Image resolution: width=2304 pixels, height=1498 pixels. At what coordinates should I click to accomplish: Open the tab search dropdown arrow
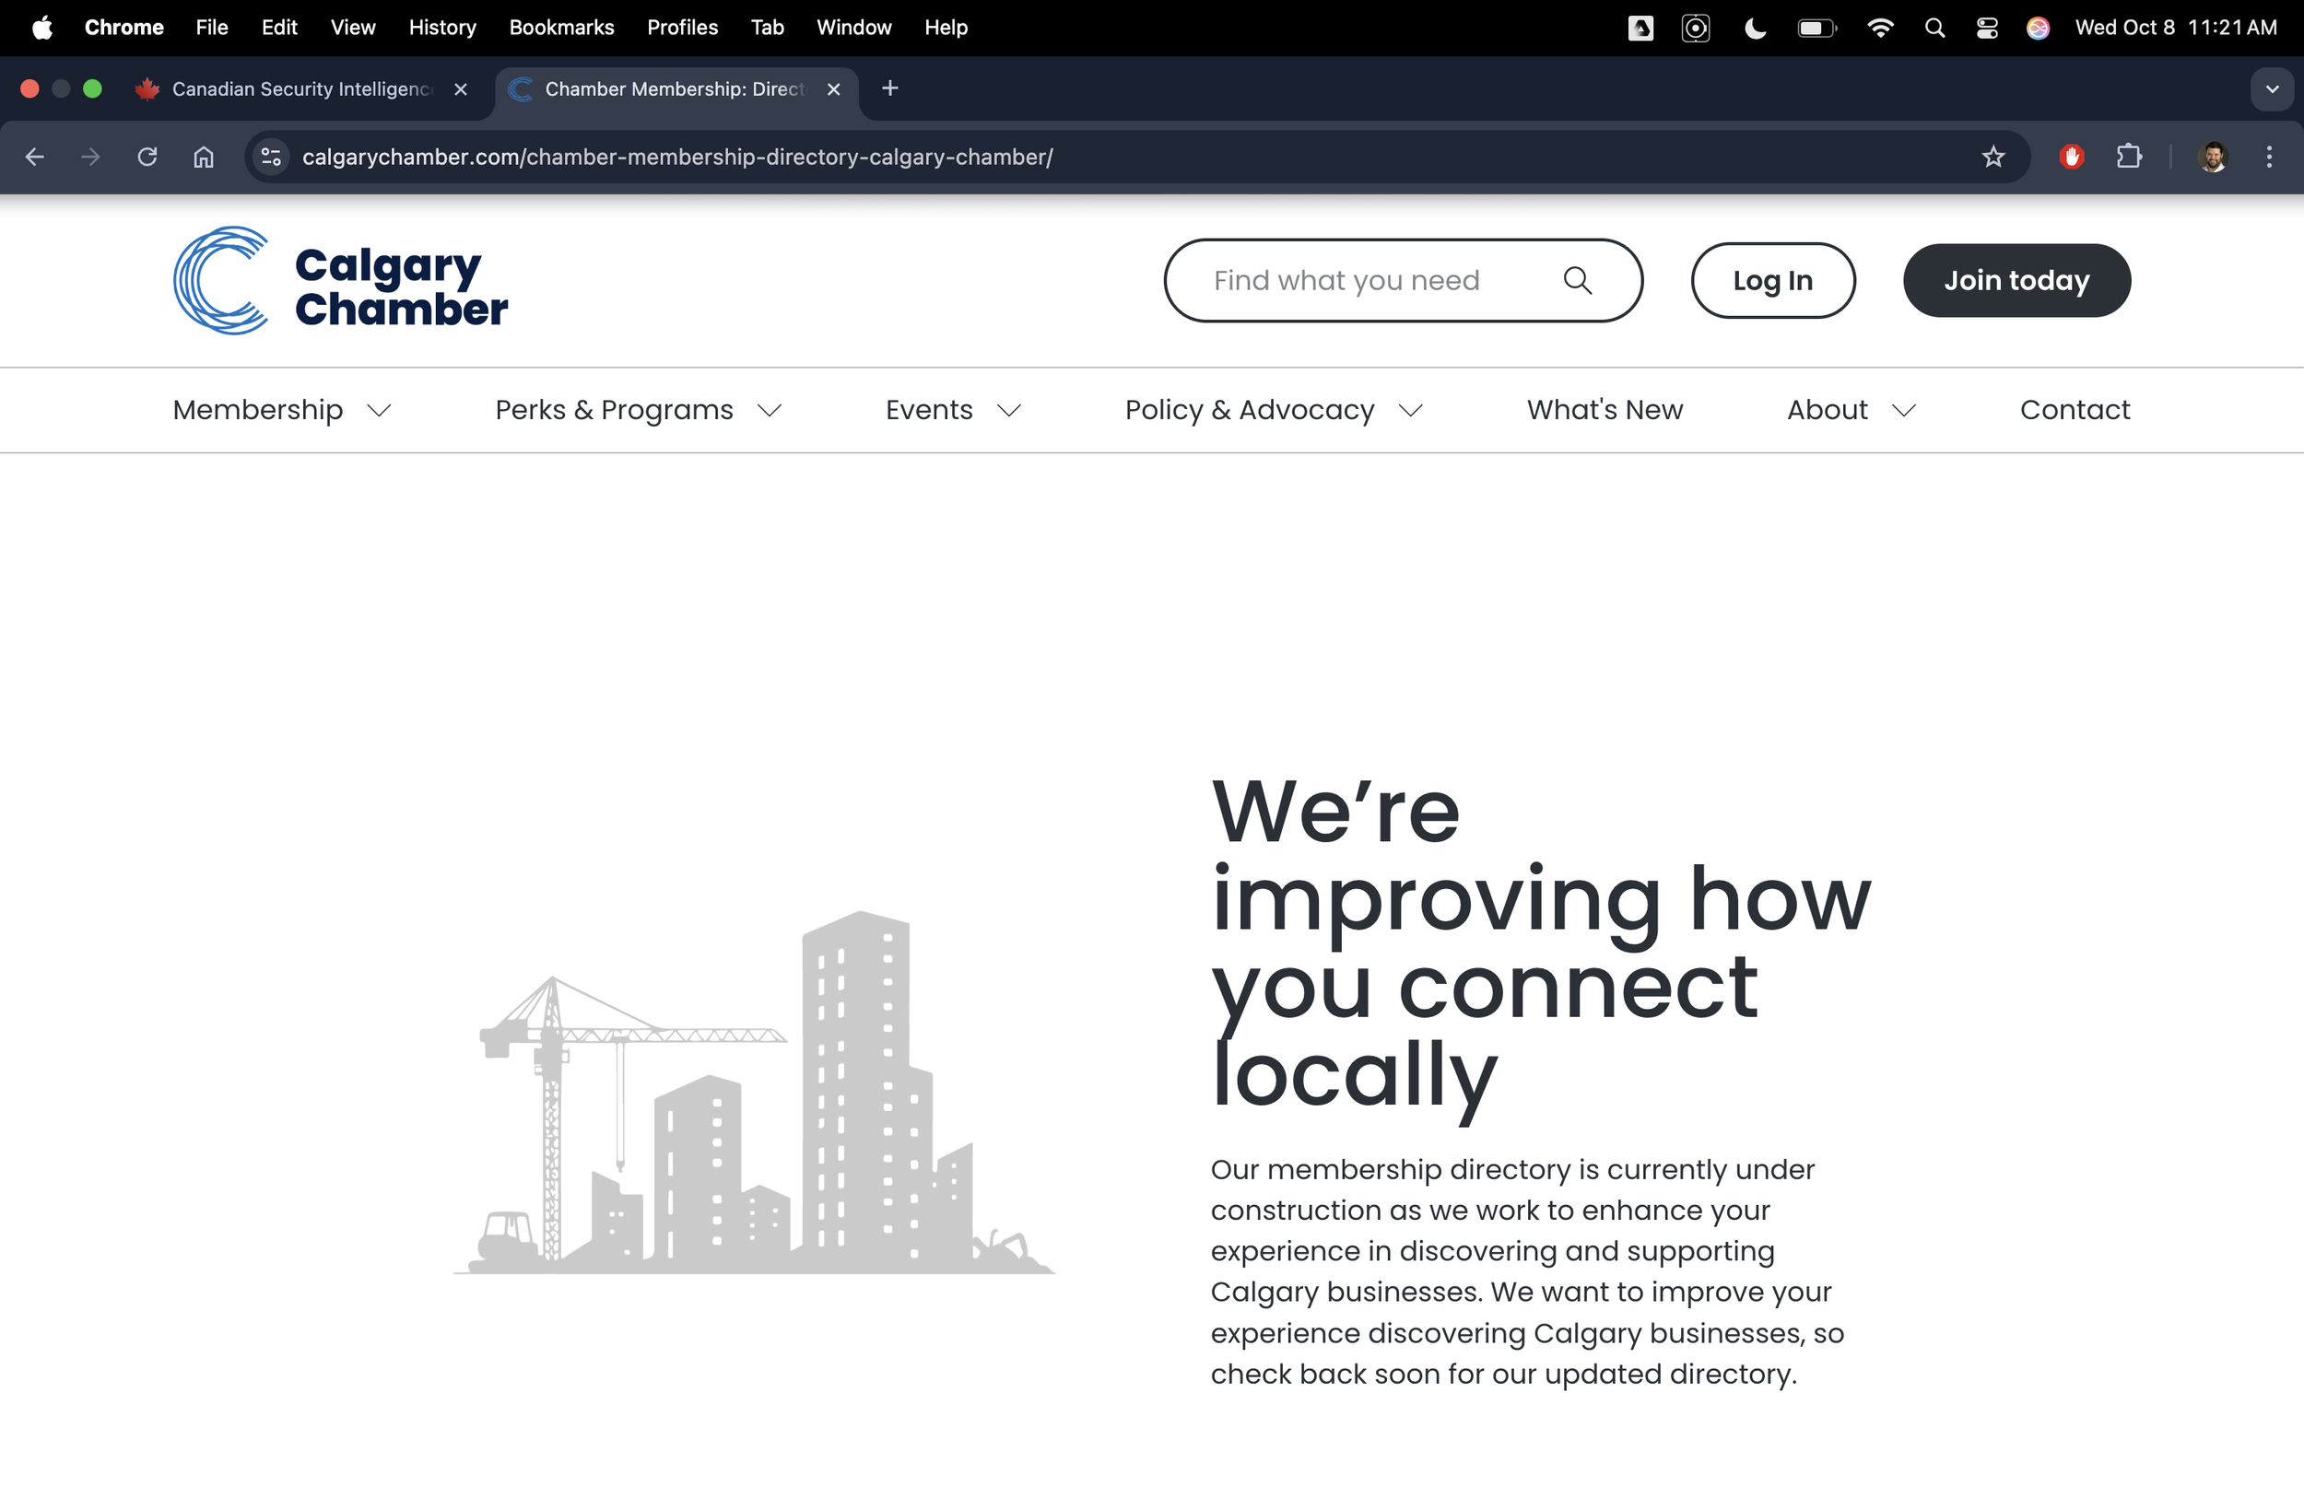pos(2271,89)
